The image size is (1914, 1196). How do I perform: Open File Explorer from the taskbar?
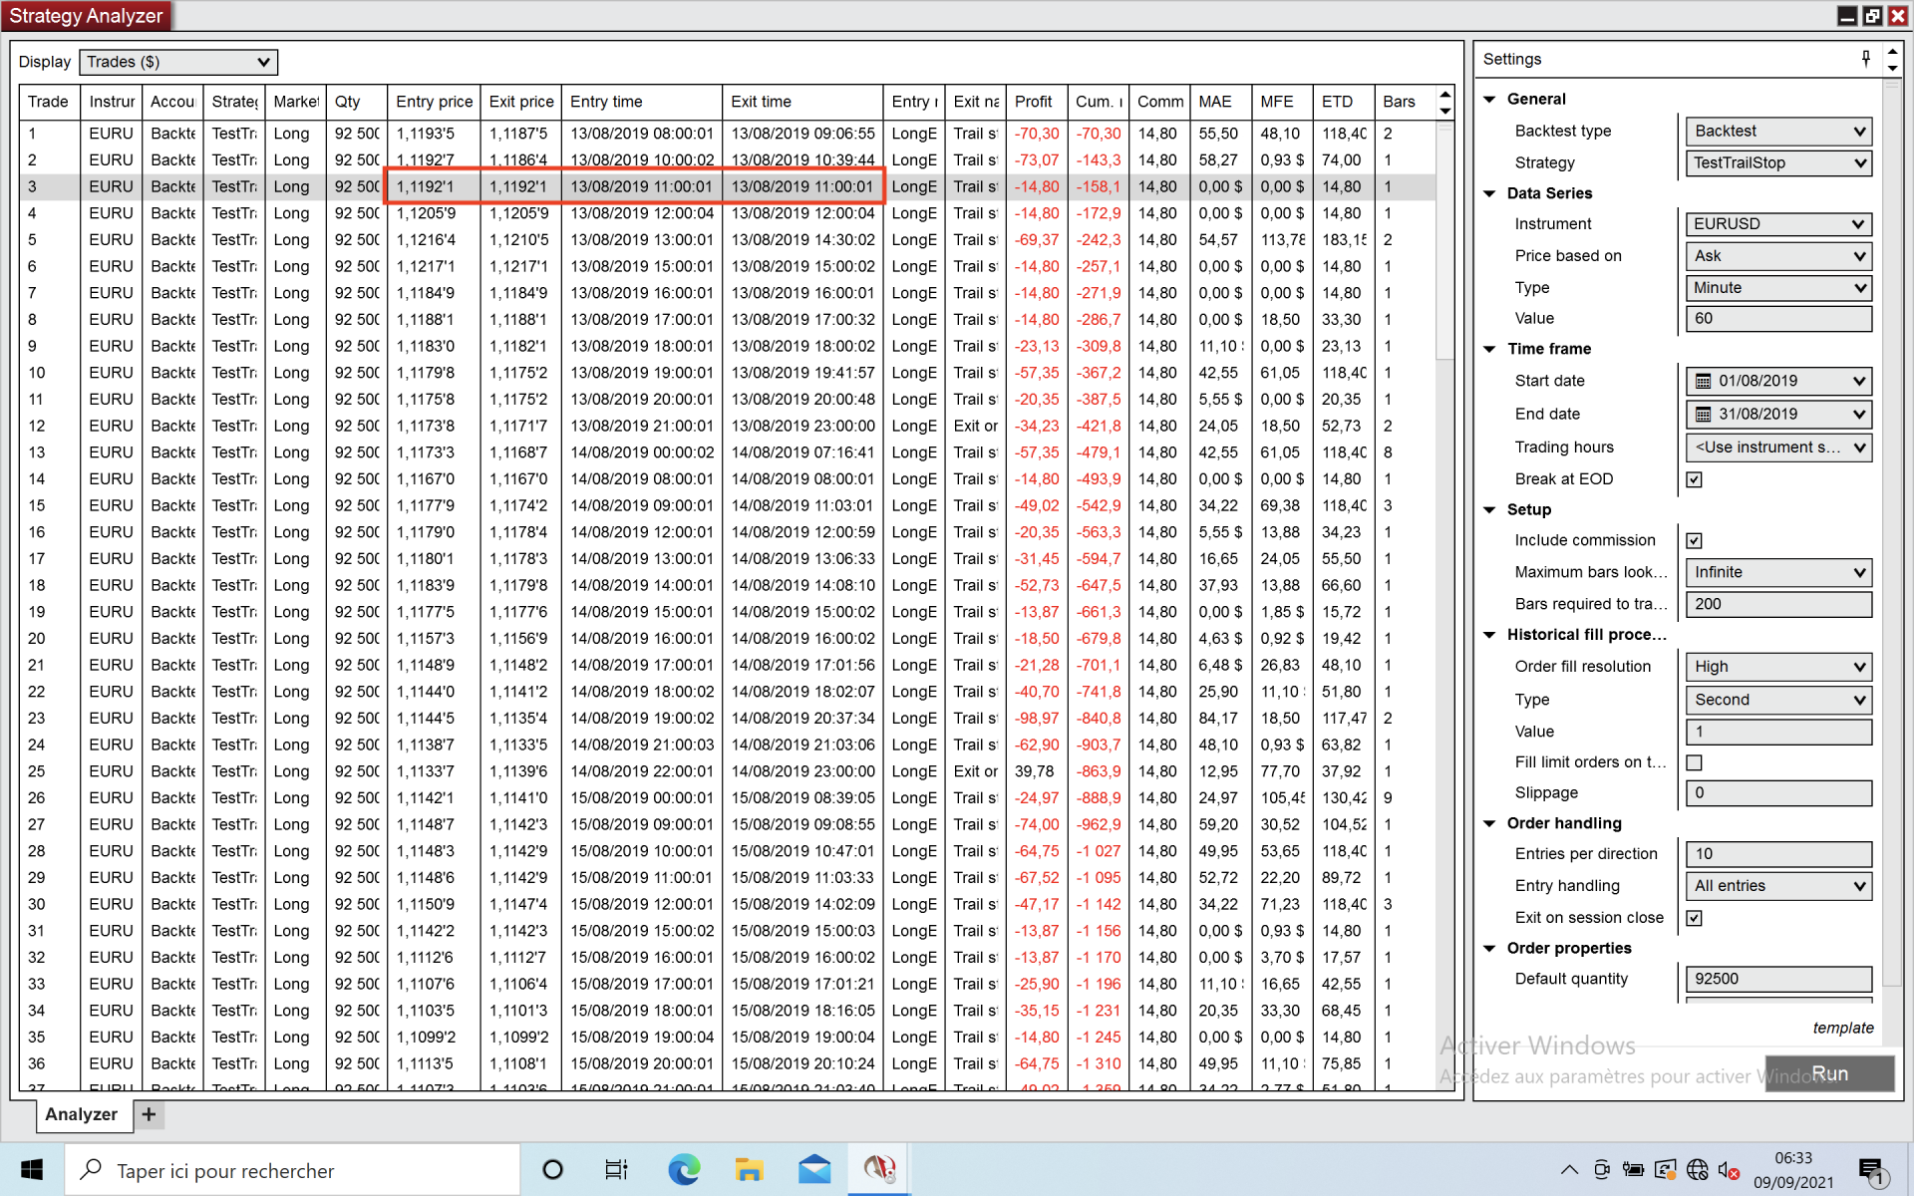[749, 1169]
